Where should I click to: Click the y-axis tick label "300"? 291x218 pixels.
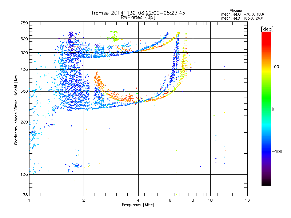[24, 91]
